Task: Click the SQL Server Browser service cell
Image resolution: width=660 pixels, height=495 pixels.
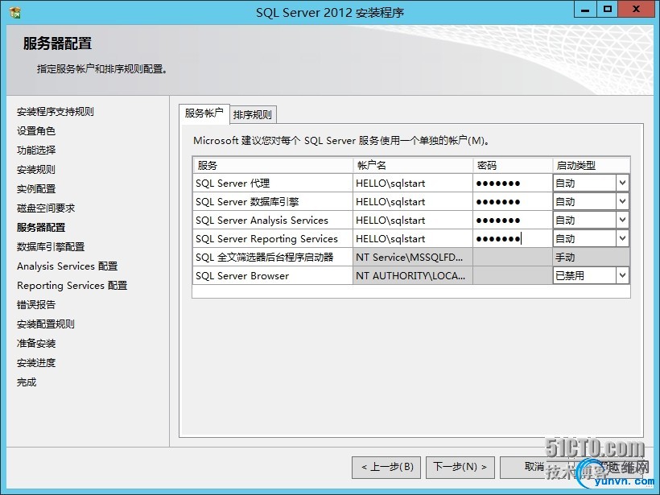Action: tap(273, 276)
